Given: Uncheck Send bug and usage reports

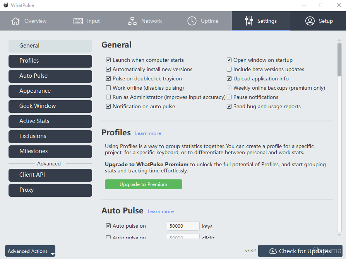Looking at the screenshot, I should pos(229,107).
